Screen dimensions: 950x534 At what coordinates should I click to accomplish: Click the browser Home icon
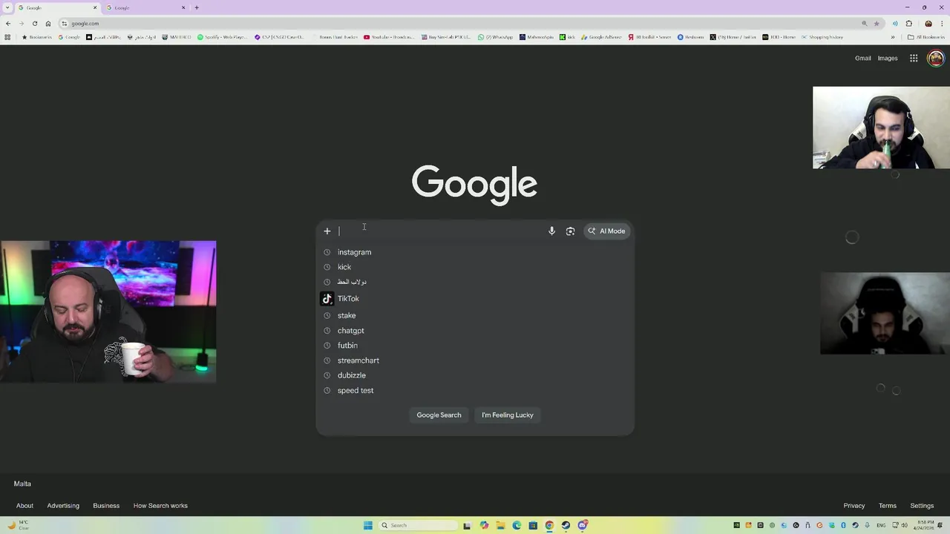click(x=48, y=23)
